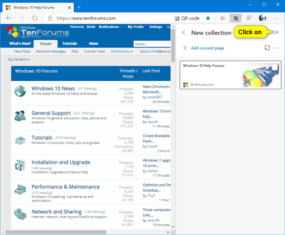The image size is (285, 235).
Task: Open forum Settings in the header
Action: [x=155, y=27]
